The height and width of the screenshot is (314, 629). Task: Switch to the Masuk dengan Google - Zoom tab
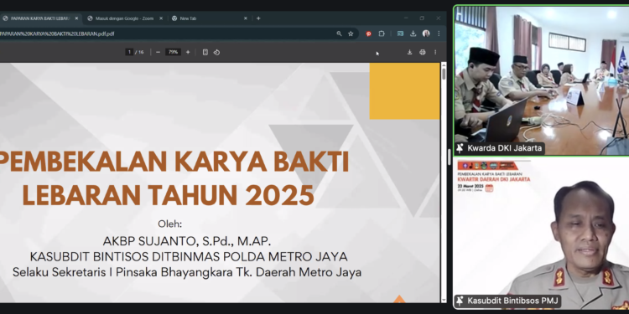(x=124, y=18)
